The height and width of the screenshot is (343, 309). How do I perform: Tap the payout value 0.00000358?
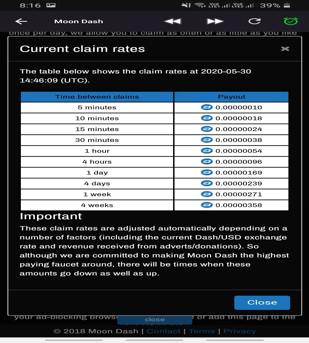pyautogui.click(x=239, y=205)
